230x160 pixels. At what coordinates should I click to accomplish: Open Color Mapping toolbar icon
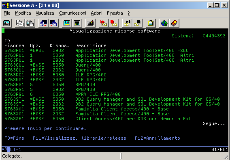77,23
